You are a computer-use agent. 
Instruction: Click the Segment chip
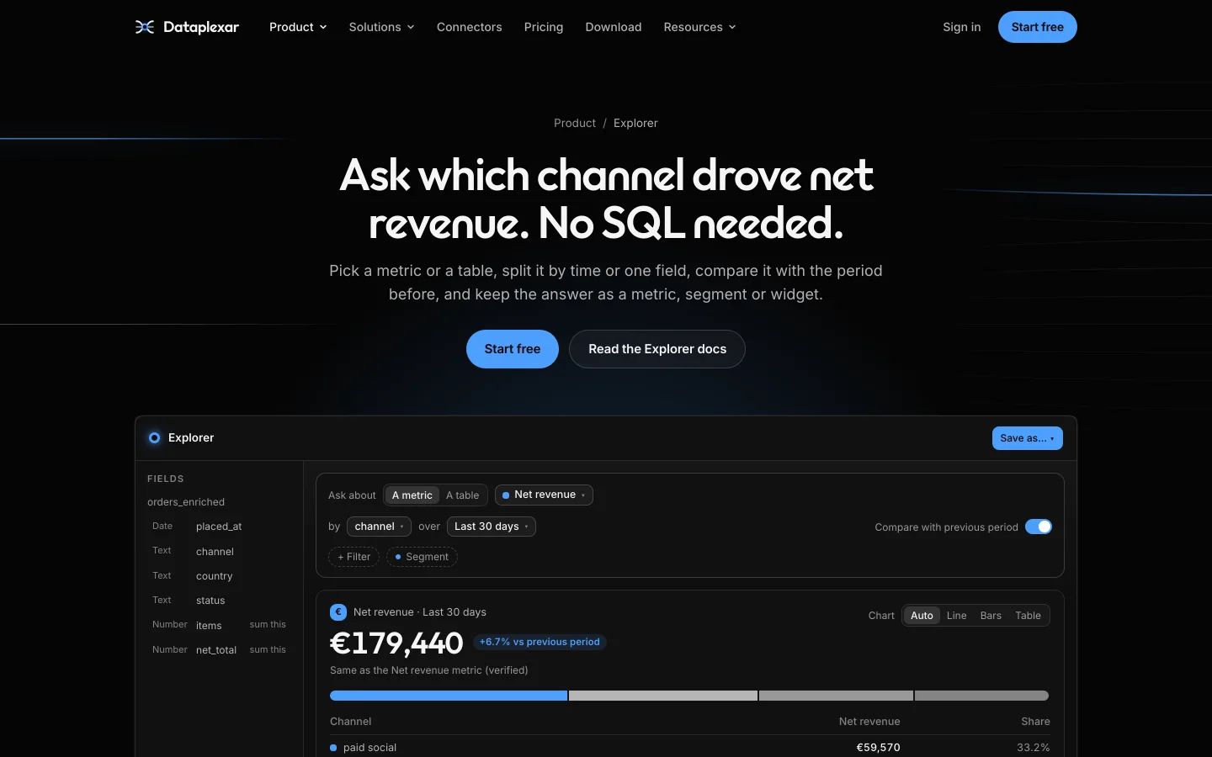pyautogui.click(x=422, y=557)
